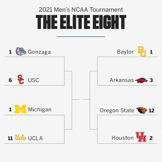The height and width of the screenshot is (162, 162).
Task: Click the USC team name
Action: pyautogui.click(x=34, y=80)
